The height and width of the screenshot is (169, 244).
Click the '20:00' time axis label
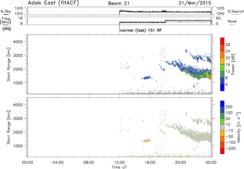[181, 163]
